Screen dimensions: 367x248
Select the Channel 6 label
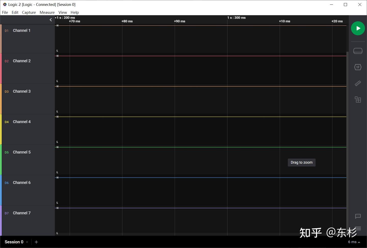[22, 182]
